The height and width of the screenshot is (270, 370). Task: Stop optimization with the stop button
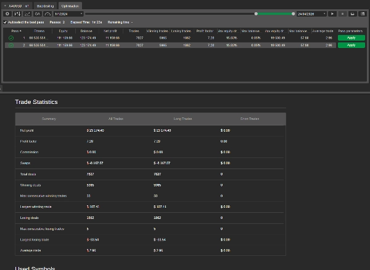coord(342,14)
